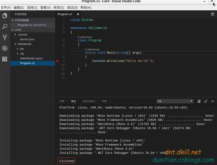The height and width of the screenshot is (165, 217).
Task: Open the Explorer view in activity bar
Action: coord(5,16)
